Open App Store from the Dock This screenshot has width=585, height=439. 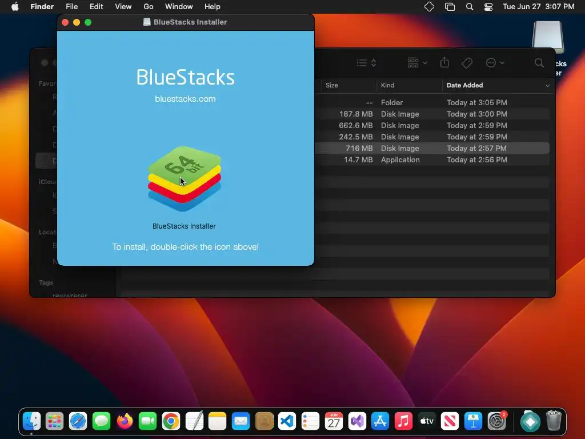pos(380,421)
